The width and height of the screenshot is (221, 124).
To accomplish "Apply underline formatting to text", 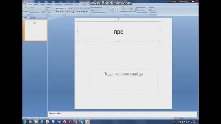I will 61,12.
